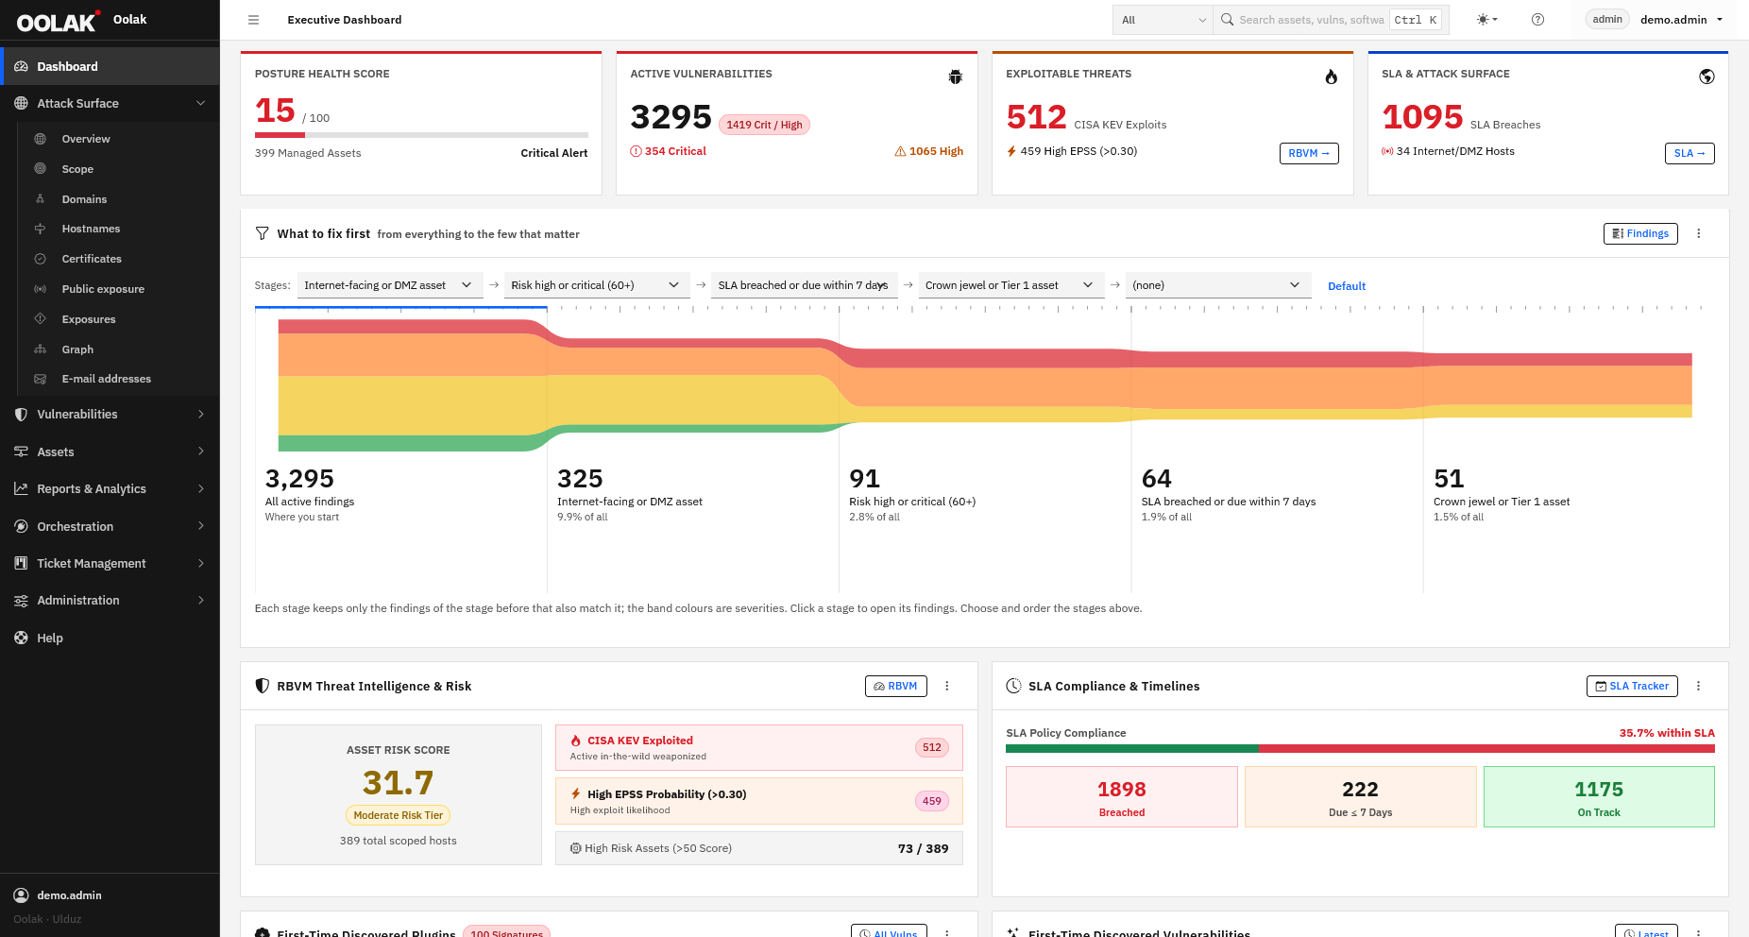Switch the light/dark theme toggle
Viewport: 1749px width, 937px height.
click(x=1486, y=20)
